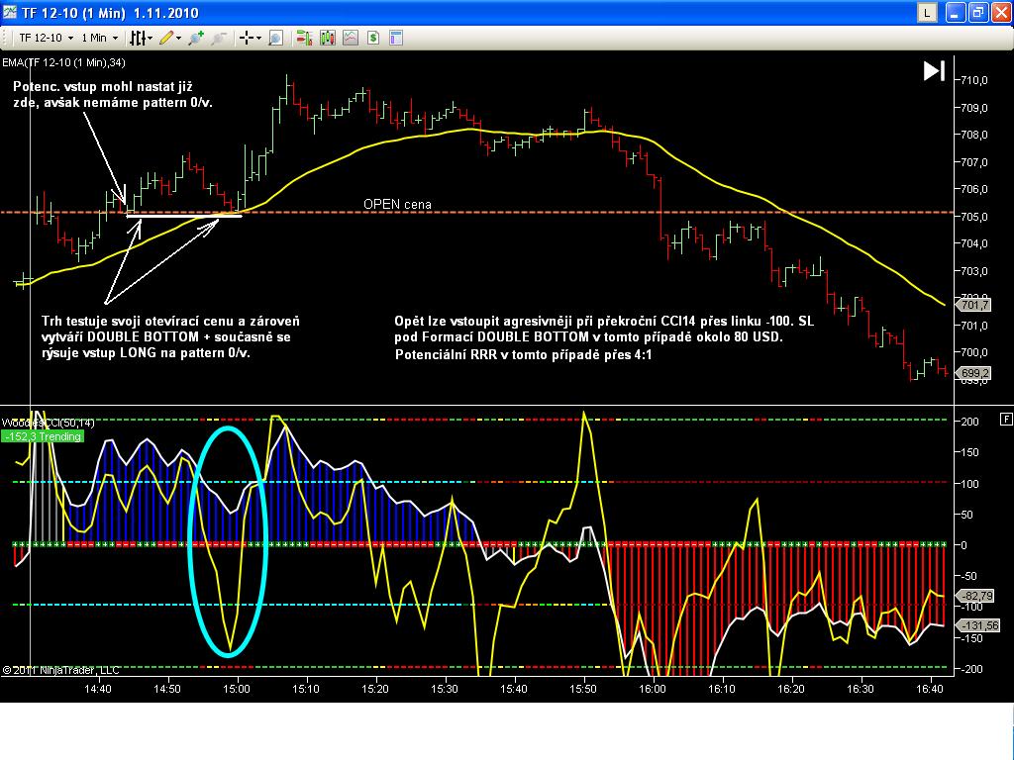1014x760 pixels.
Task: Click the chart window title bar icon
Action: [x=9, y=12]
